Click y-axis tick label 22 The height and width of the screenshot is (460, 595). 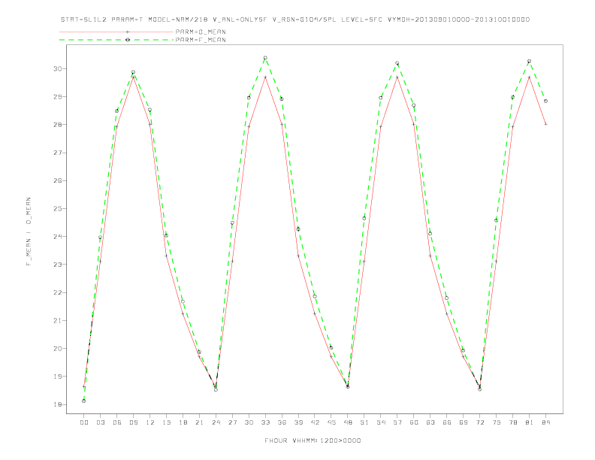57,292
